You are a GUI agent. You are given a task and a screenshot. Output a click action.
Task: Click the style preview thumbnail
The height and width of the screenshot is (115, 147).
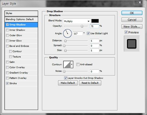coord(132,44)
